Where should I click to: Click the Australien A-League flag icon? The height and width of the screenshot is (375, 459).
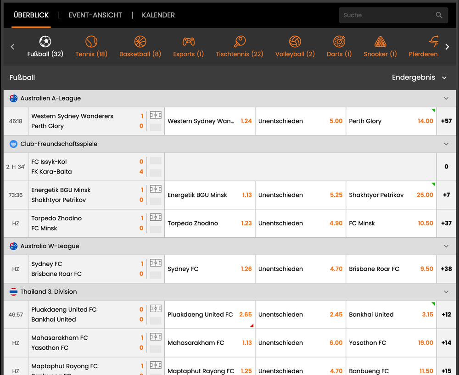(13, 98)
